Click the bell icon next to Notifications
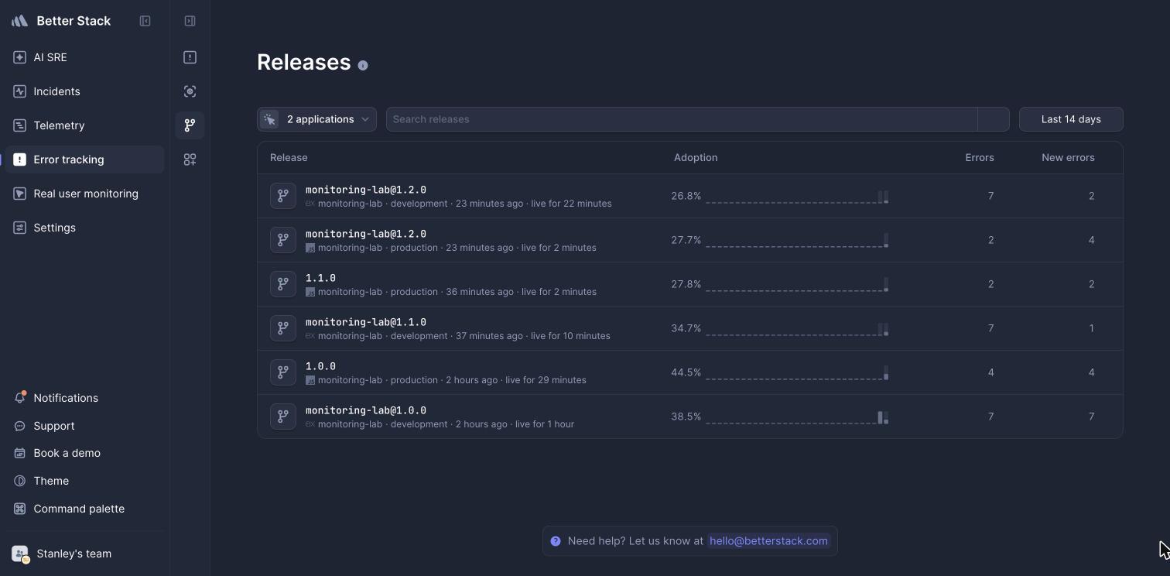The width and height of the screenshot is (1170, 576). 20,398
